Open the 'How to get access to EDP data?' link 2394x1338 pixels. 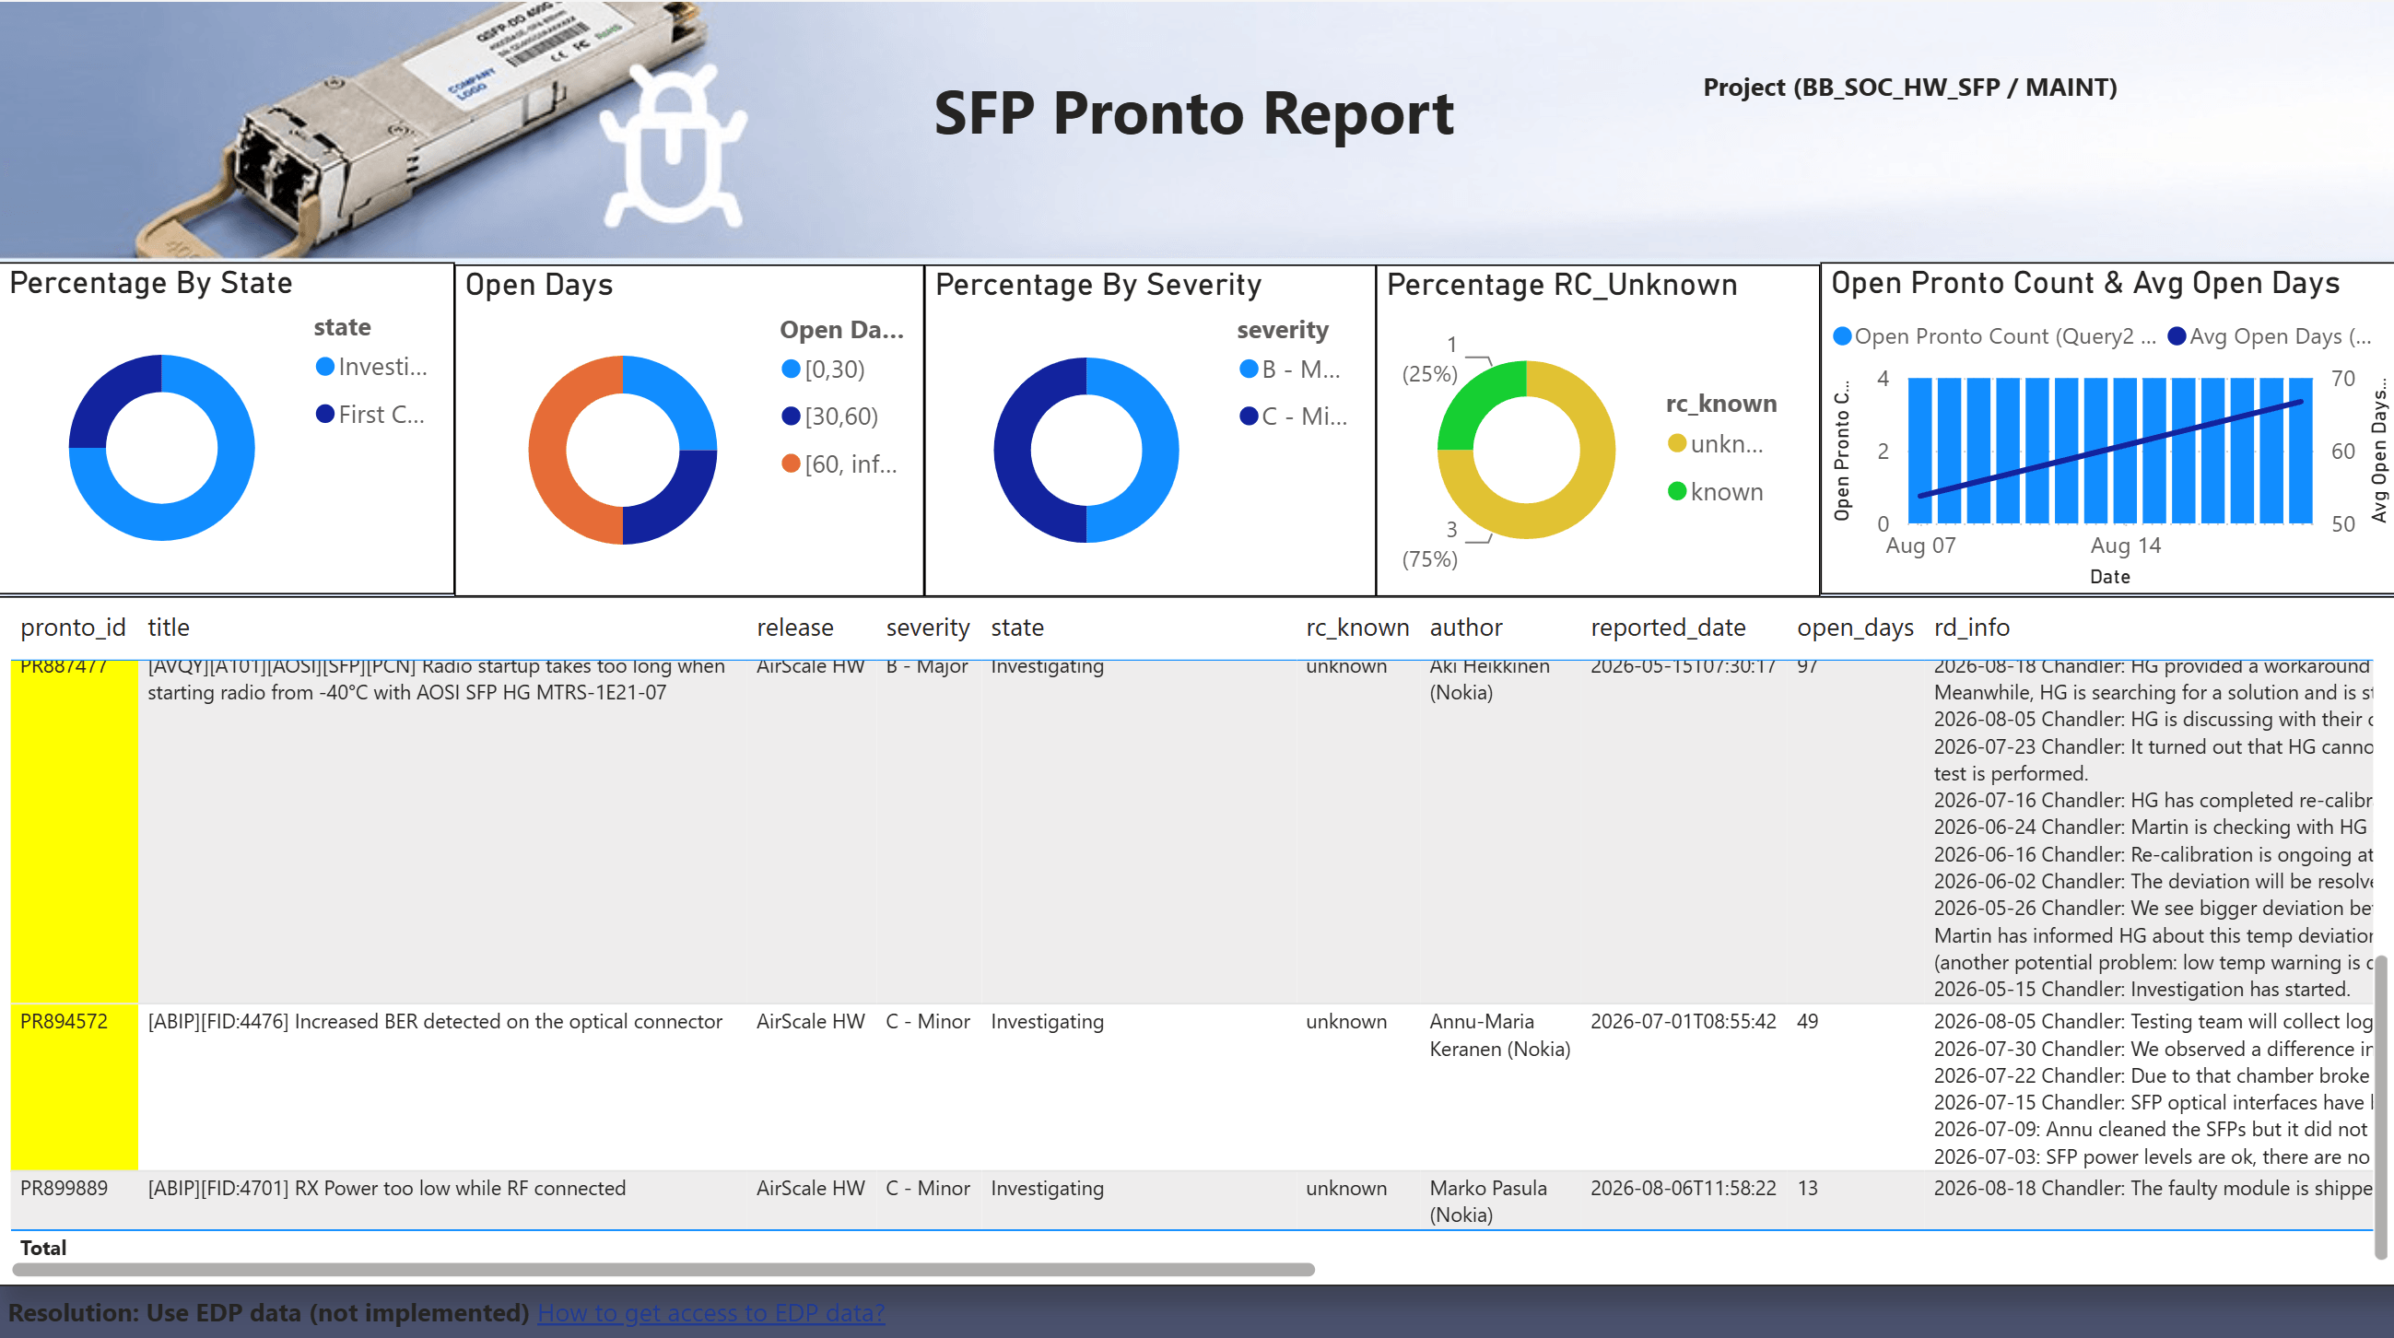click(711, 1312)
